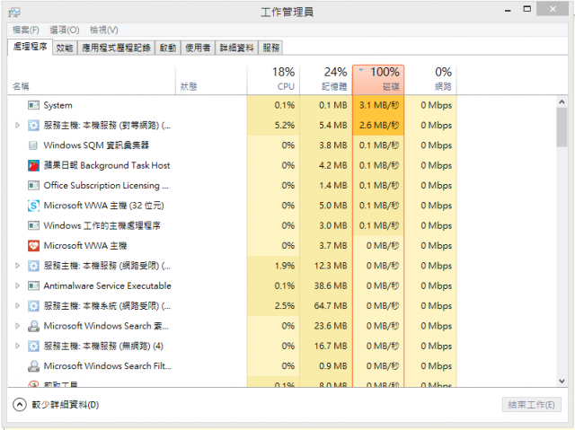Click the Task Manager title bar icon
Screen dimensions: 575x430
click(x=14, y=13)
